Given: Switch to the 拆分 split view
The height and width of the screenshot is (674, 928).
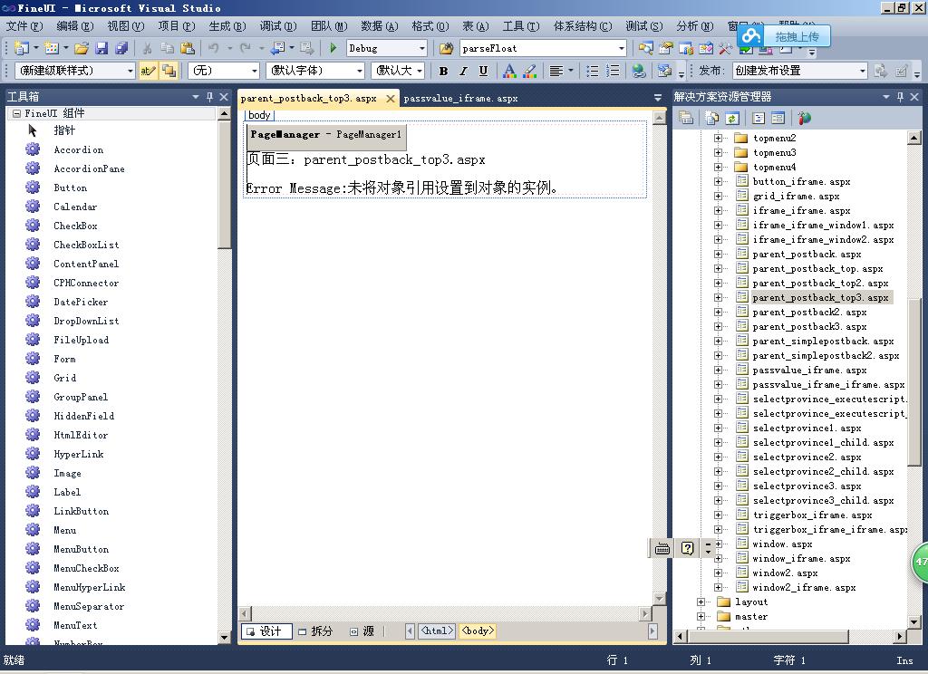Looking at the screenshot, I should 315,631.
